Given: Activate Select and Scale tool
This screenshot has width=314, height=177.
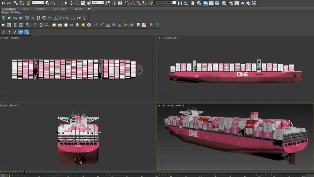Looking at the screenshot, I should point(83,3).
